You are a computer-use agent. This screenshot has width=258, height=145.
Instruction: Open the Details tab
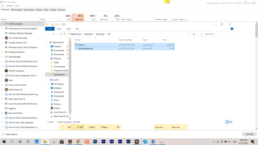coord(53,10)
